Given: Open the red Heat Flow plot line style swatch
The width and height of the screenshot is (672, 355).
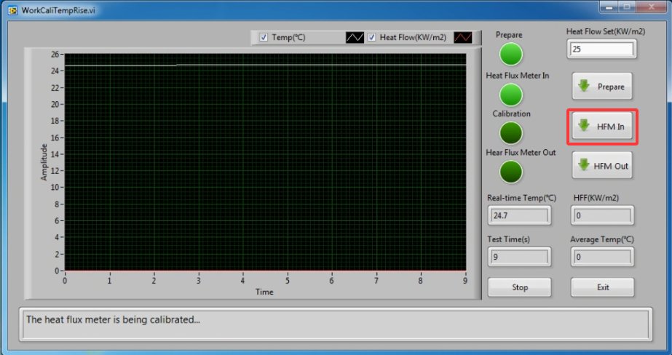Looking at the screenshot, I should [463, 38].
